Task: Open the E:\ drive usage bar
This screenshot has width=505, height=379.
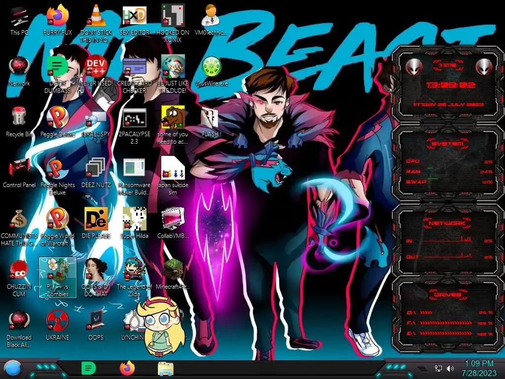Action: click(450, 334)
